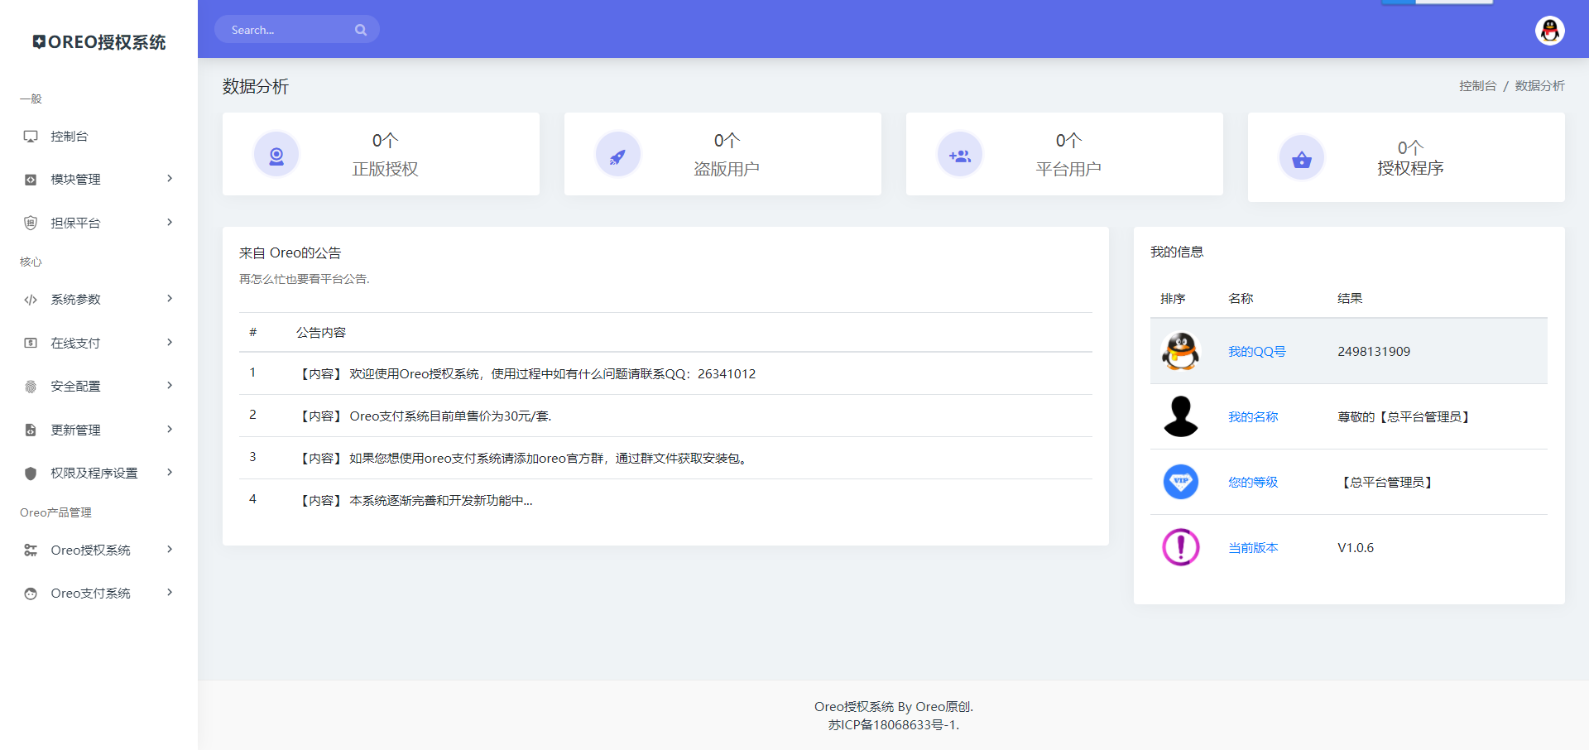The image size is (1589, 750).
Task: Click the Oreo支付系统 face icon
Action: (x=31, y=594)
